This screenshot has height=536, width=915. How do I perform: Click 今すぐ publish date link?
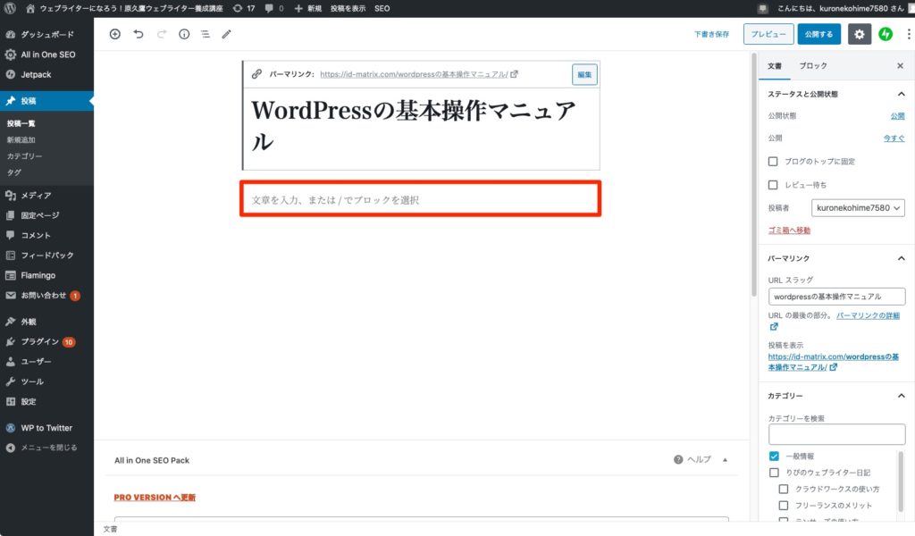(x=894, y=138)
